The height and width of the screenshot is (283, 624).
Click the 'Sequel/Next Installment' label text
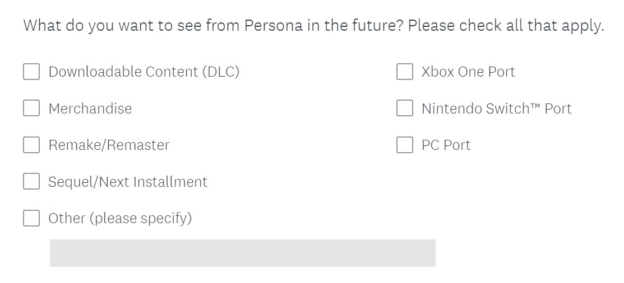(128, 182)
